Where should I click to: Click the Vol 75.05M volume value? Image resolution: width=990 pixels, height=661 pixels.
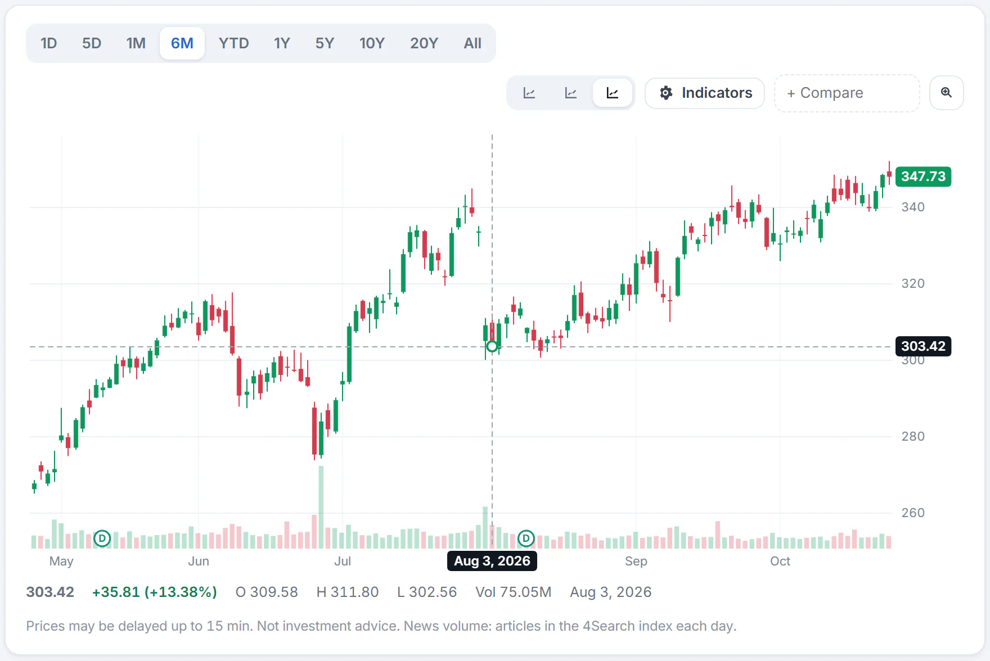point(514,592)
